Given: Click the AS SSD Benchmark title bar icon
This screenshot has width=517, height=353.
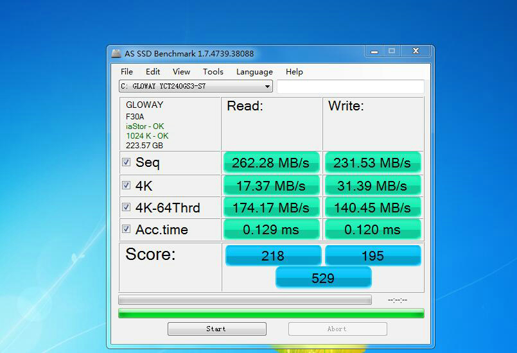Looking at the screenshot, I should click(116, 53).
